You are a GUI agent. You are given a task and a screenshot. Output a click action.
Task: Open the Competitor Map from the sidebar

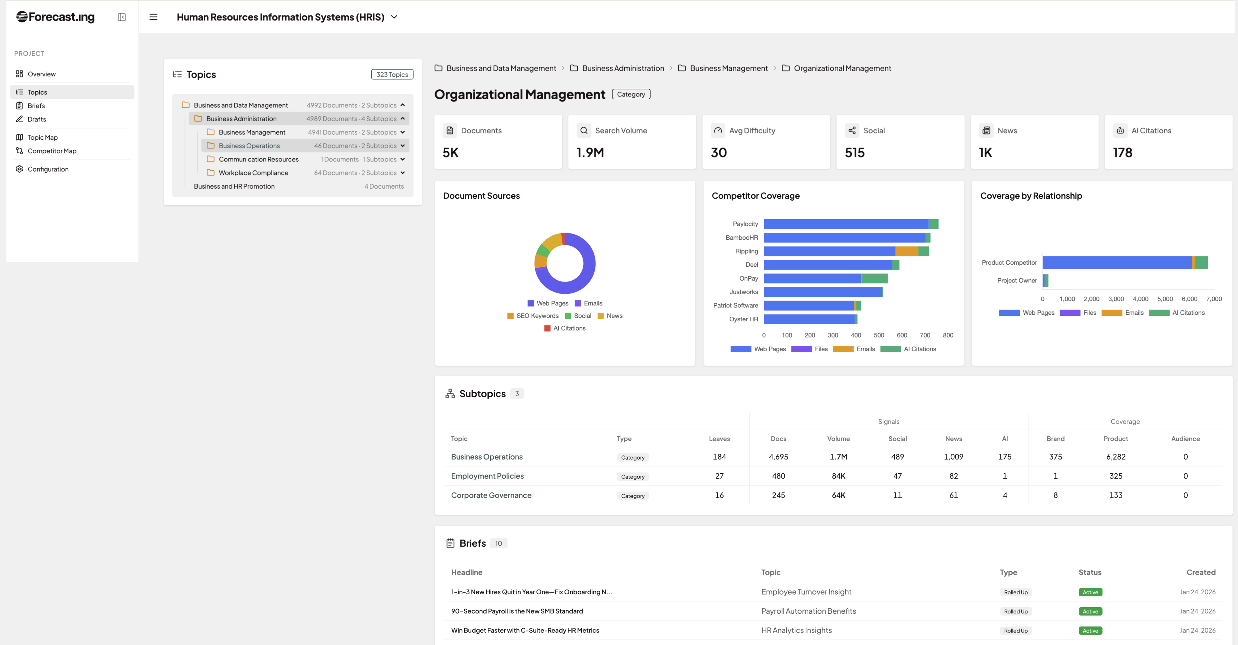coord(19,150)
